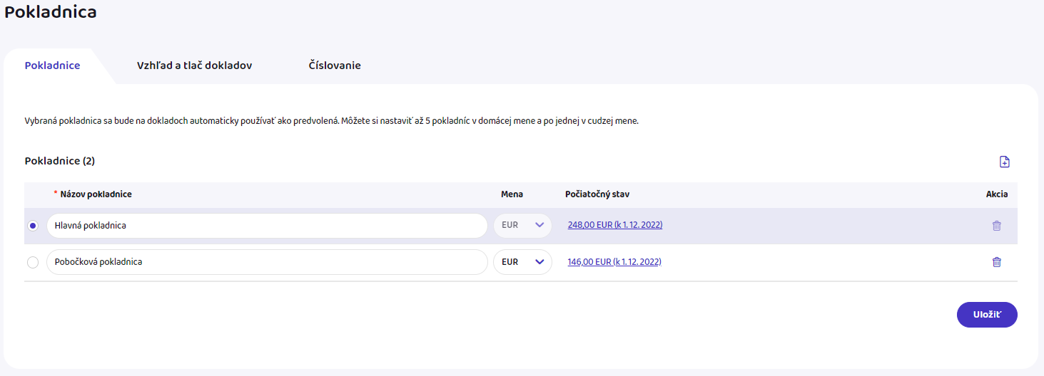Image resolution: width=1044 pixels, height=376 pixels.
Task: Click the 146,00 EUR initial balance link
Action: tap(614, 261)
